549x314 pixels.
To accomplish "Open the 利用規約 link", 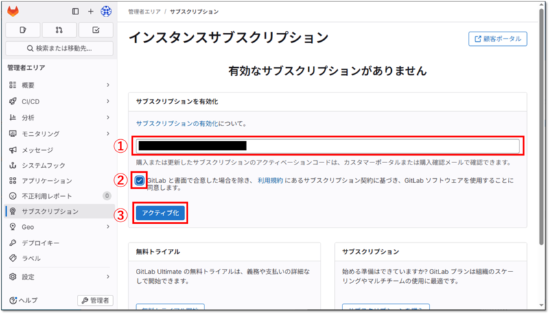I will 270,180.
